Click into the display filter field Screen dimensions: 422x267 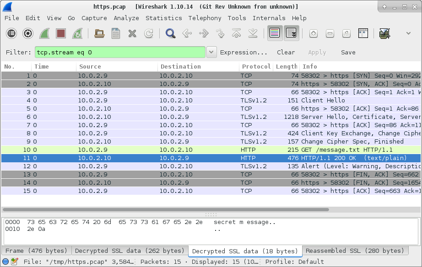tap(120, 52)
